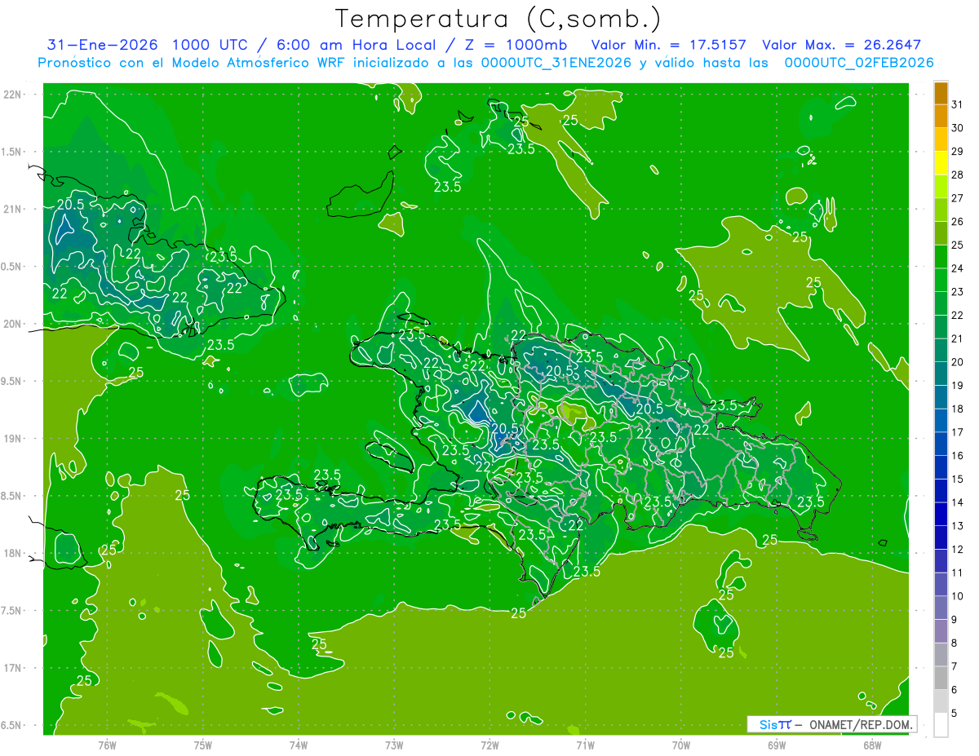The image size is (979, 756).
Task: Click the '76W' longitude axis label
Action: point(107,745)
